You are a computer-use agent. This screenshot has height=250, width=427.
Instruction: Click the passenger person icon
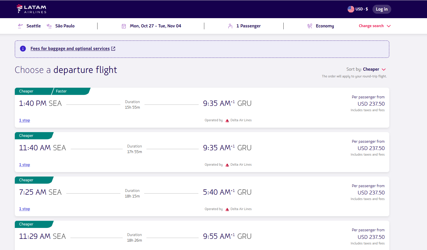[x=230, y=26]
